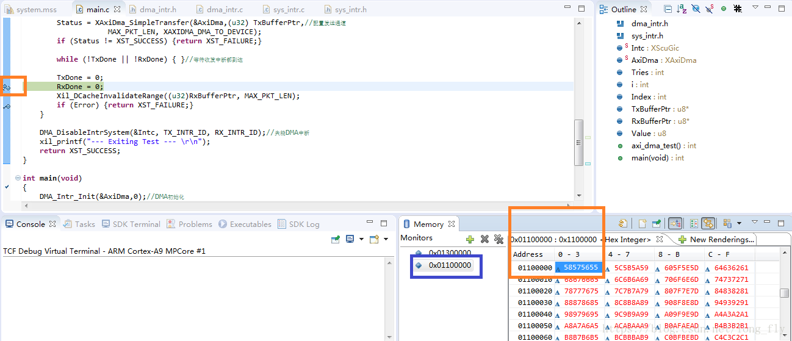Switch to the SDK Terminal tab
The width and height of the screenshot is (792, 341).
[x=130, y=224]
